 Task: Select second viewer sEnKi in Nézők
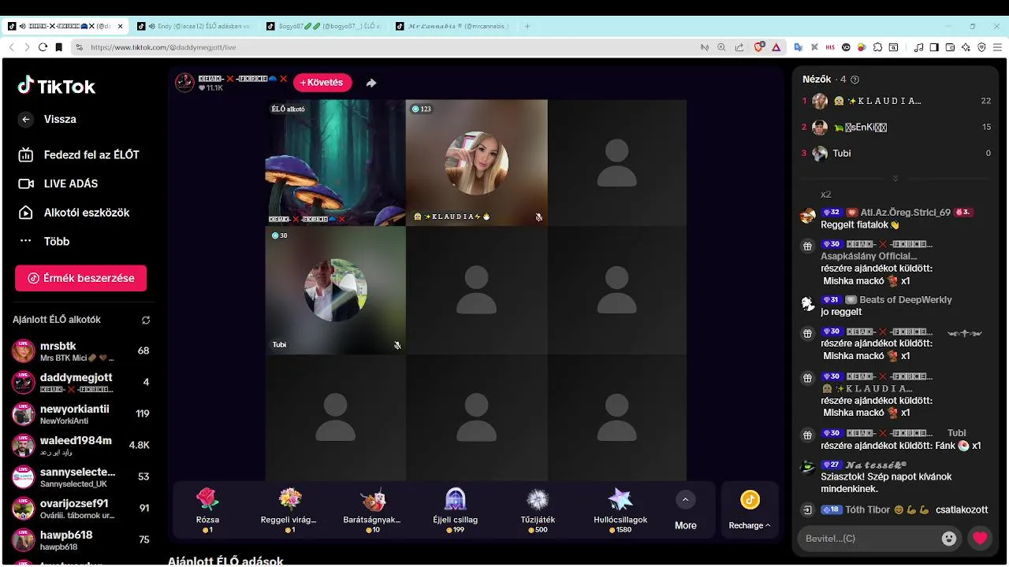896,127
